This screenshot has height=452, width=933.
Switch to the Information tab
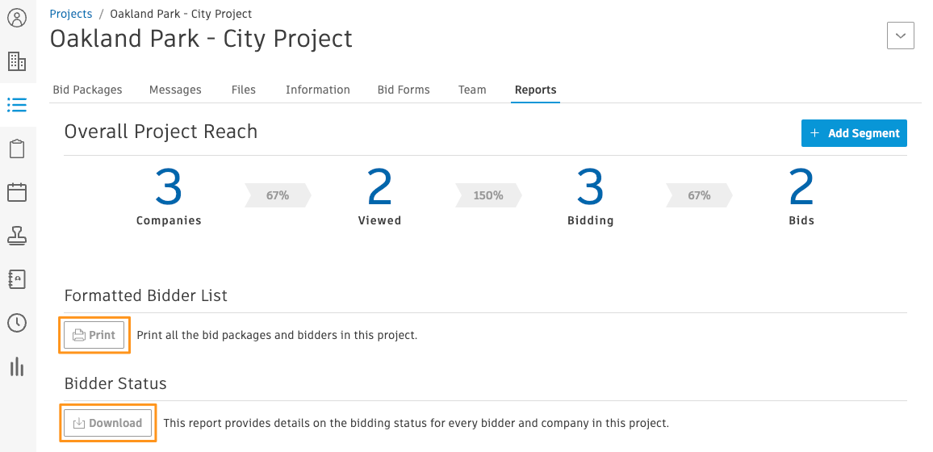coord(318,90)
